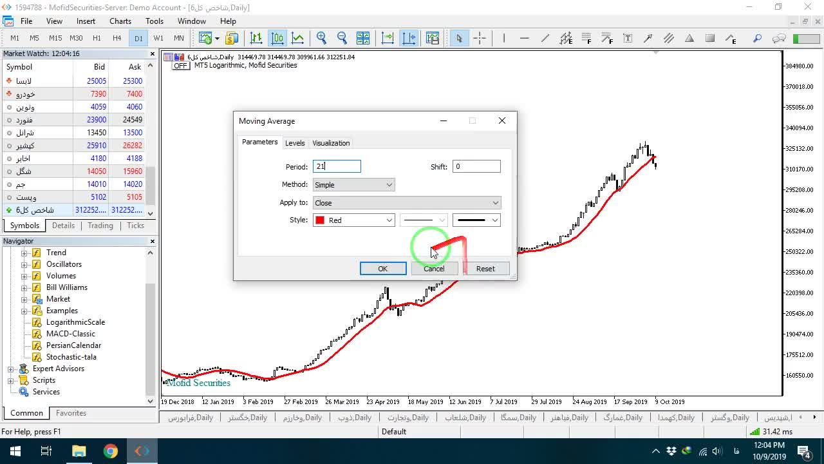Open the Apply to Close dropdown

click(407, 203)
